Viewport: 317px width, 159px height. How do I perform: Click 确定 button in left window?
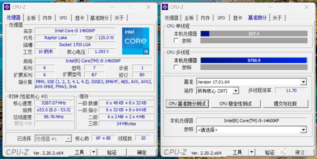pos(141,152)
